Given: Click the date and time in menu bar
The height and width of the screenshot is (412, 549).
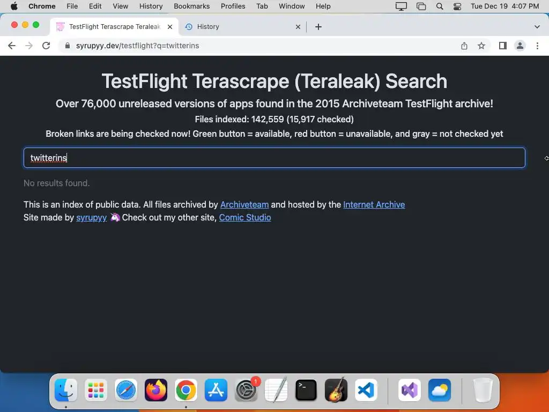Looking at the screenshot, I should 505,6.
